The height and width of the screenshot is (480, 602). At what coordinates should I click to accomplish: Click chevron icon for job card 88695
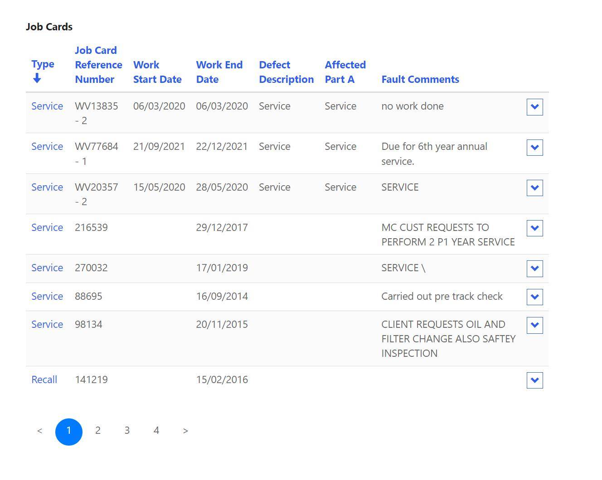click(x=534, y=297)
